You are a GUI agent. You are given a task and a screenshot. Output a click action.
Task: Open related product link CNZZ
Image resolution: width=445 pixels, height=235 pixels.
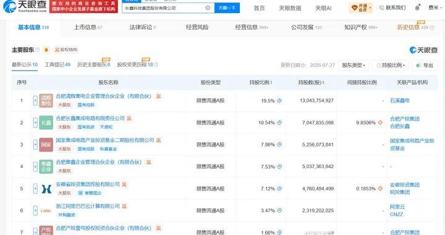pos(396,214)
